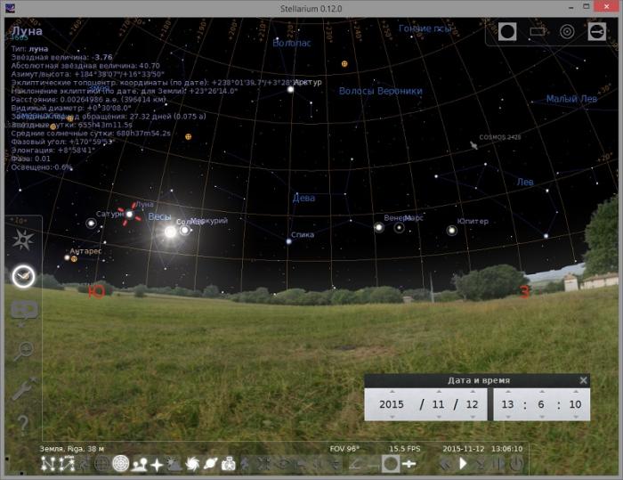Select the star Arcturus (Арктур)
The height and width of the screenshot is (480, 623).
tap(290, 89)
